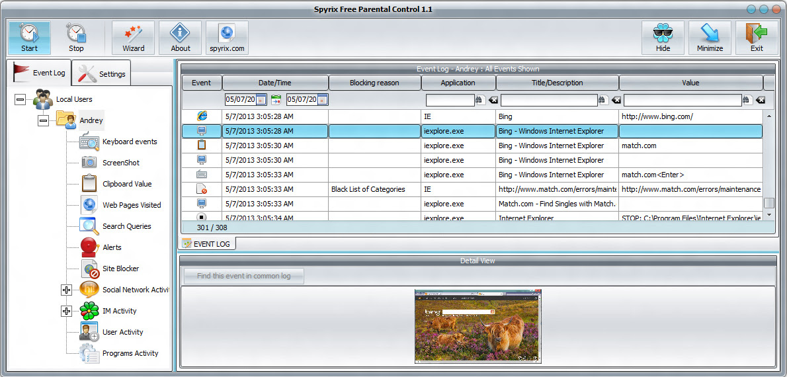The height and width of the screenshot is (377, 787).
Task: Focus the Application filter field
Action: point(450,100)
